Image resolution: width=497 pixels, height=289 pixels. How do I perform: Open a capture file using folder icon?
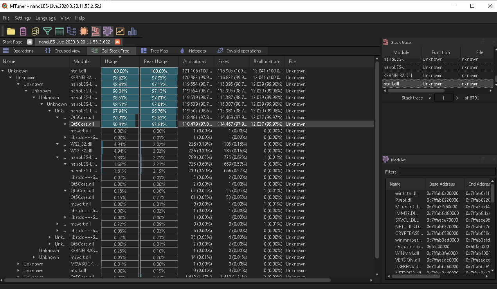11,31
